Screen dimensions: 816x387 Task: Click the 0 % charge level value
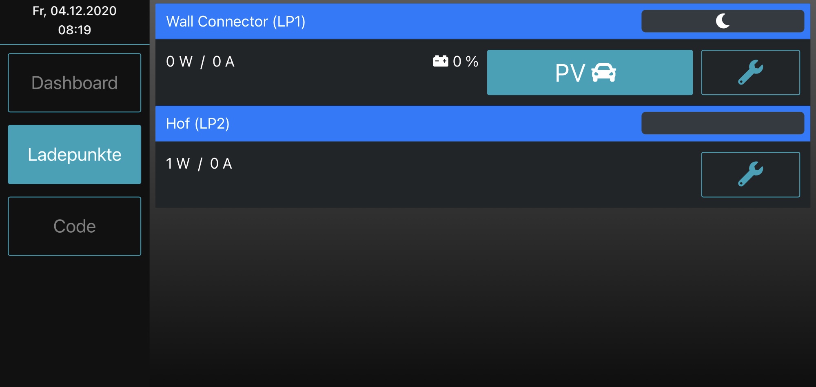[466, 62]
